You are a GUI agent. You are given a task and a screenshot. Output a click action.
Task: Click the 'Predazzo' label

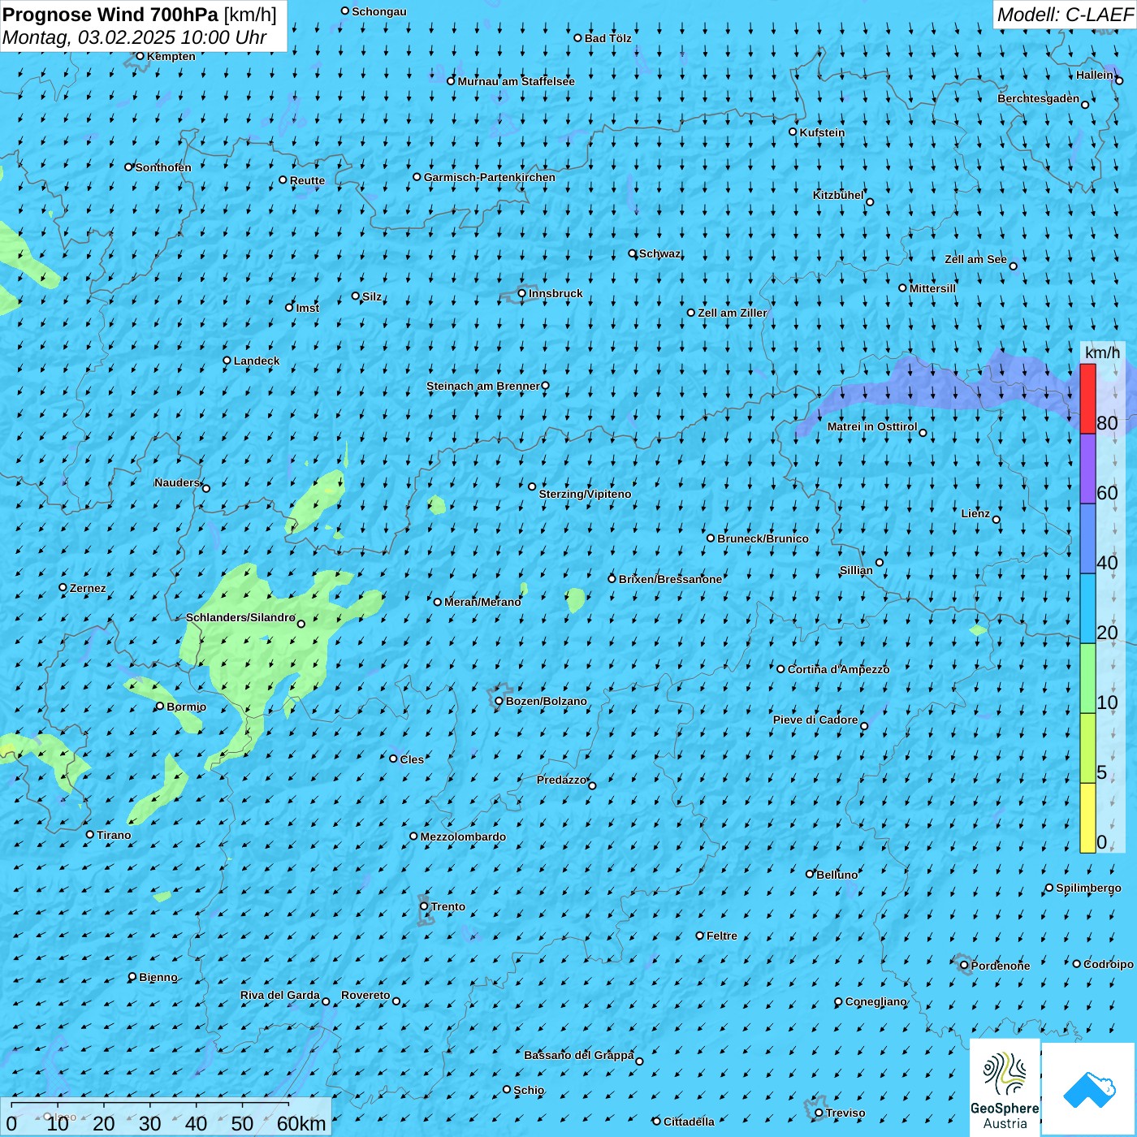[x=561, y=780]
